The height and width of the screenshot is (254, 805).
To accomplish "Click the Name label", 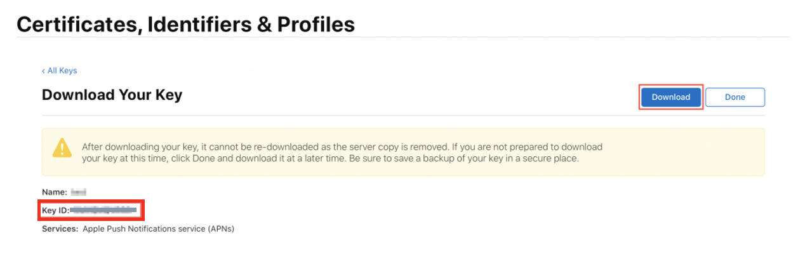I will pos(54,191).
